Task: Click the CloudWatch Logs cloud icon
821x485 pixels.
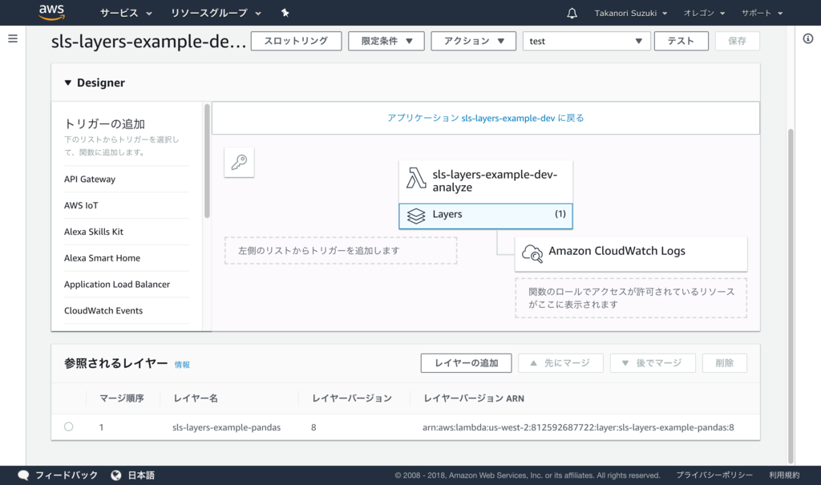Action: click(532, 253)
